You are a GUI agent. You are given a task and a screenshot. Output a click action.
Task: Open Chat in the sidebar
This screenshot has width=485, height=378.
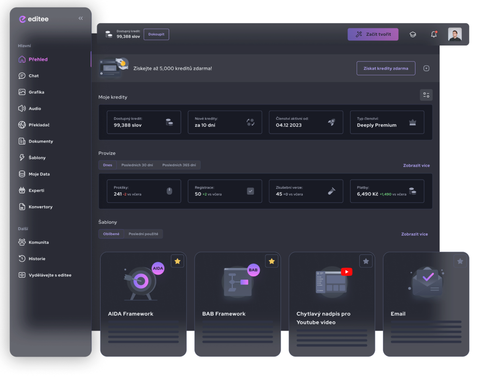pyautogui.click(x=33, y=76)
